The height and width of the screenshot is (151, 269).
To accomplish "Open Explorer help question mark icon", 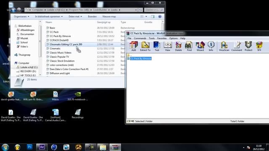I will click(160, 17).
